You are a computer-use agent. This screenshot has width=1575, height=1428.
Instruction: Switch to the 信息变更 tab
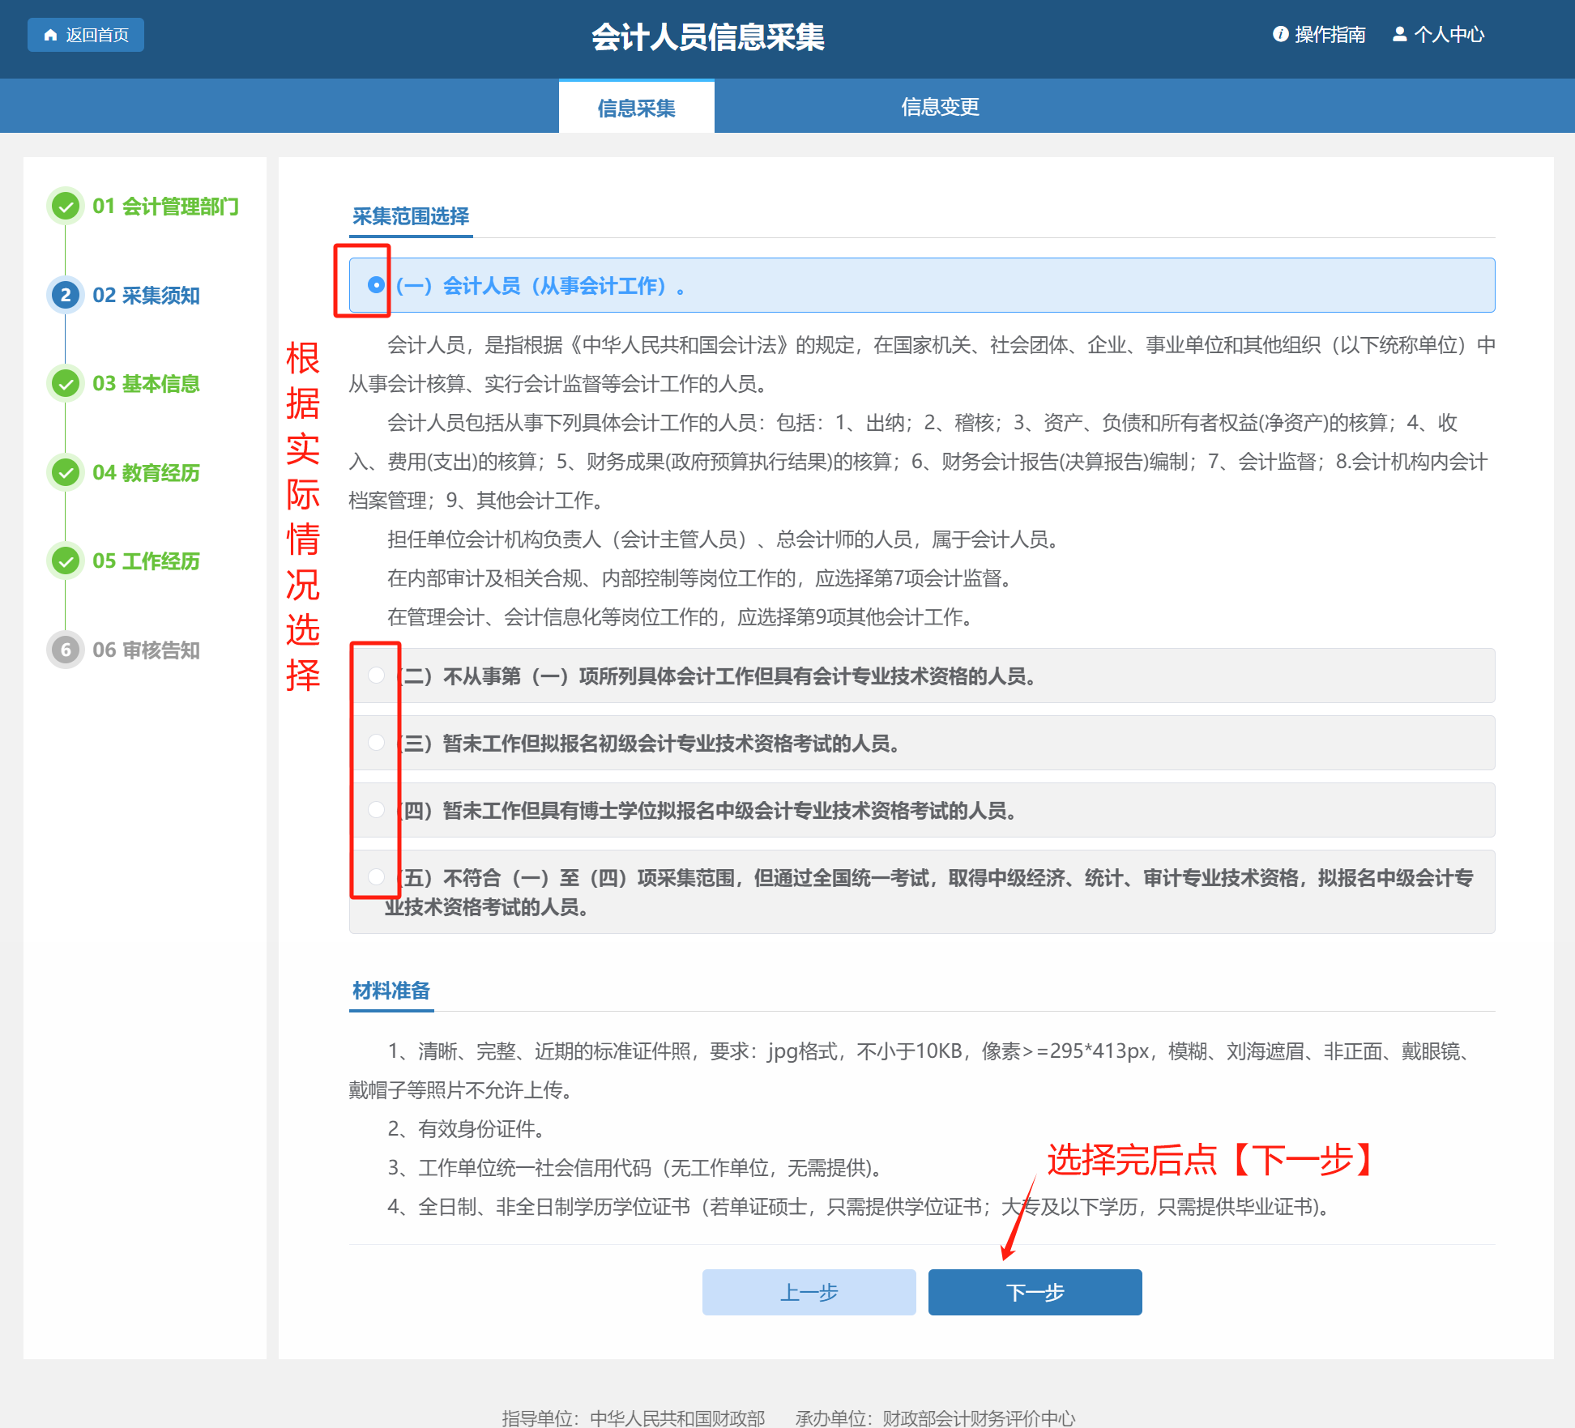[940, 107]
